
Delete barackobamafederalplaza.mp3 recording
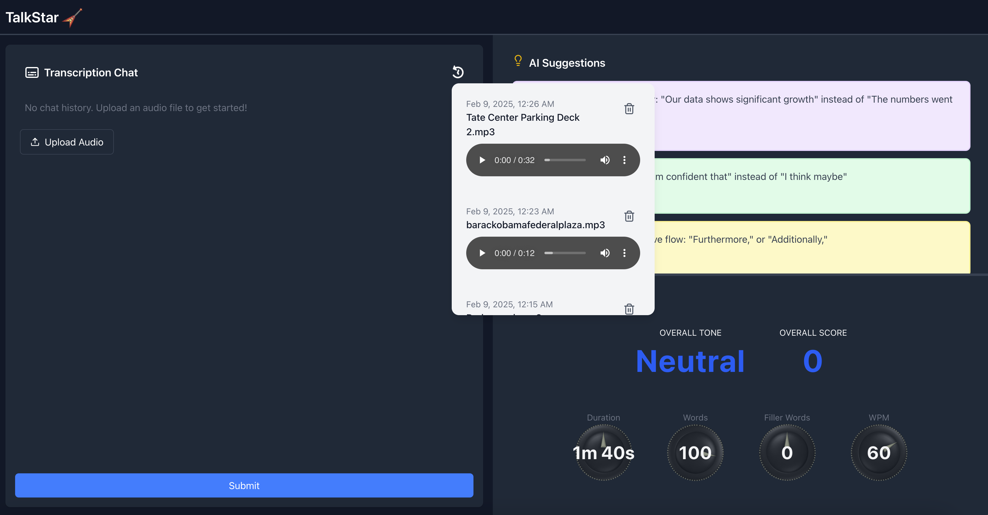click(x=629, y=216)
